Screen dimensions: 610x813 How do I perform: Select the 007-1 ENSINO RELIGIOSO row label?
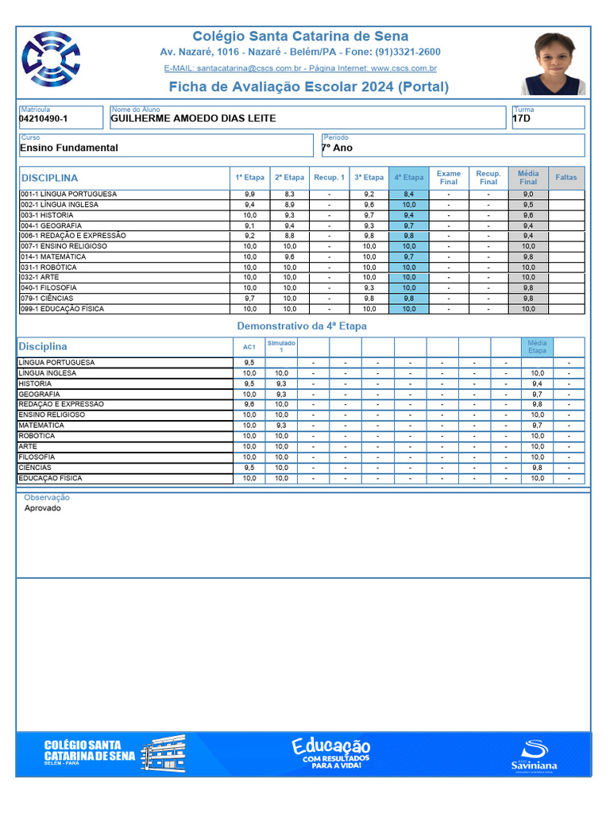point(64,246)
